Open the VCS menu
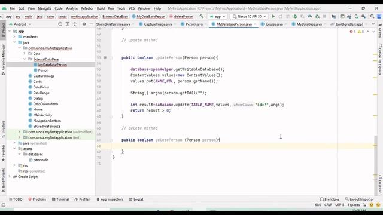The width and height of the screenshot is (383, 215). coord(132,8)
